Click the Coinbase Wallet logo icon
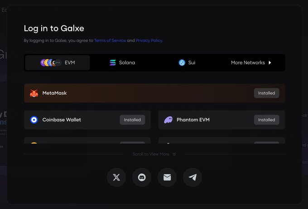Screen dimensions: 308x209 pos(34,120)
